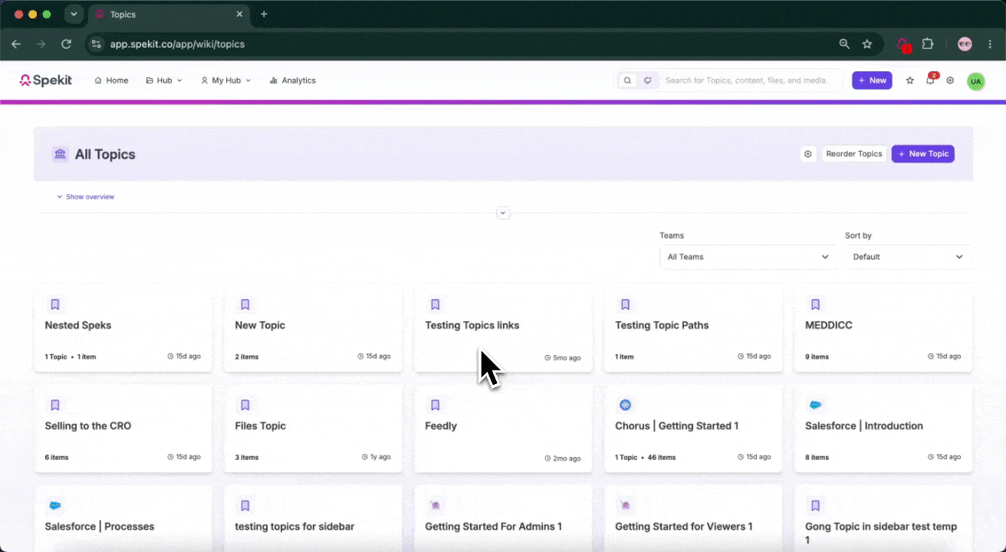The height and width of the screenshot is (552, 1006).
Task: Open the Hub menu
Action: [164, 80]
